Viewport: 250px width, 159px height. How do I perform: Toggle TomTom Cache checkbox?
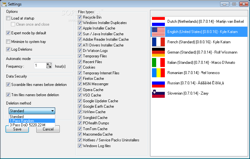pyautogui.click(x=80, y=129)
